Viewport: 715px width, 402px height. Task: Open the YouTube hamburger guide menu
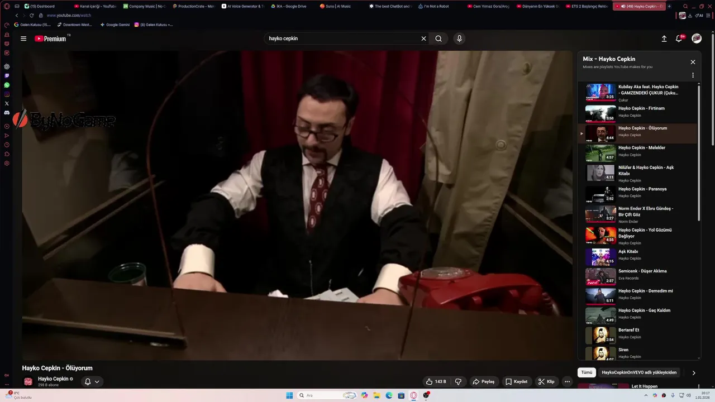click(23, 39)
